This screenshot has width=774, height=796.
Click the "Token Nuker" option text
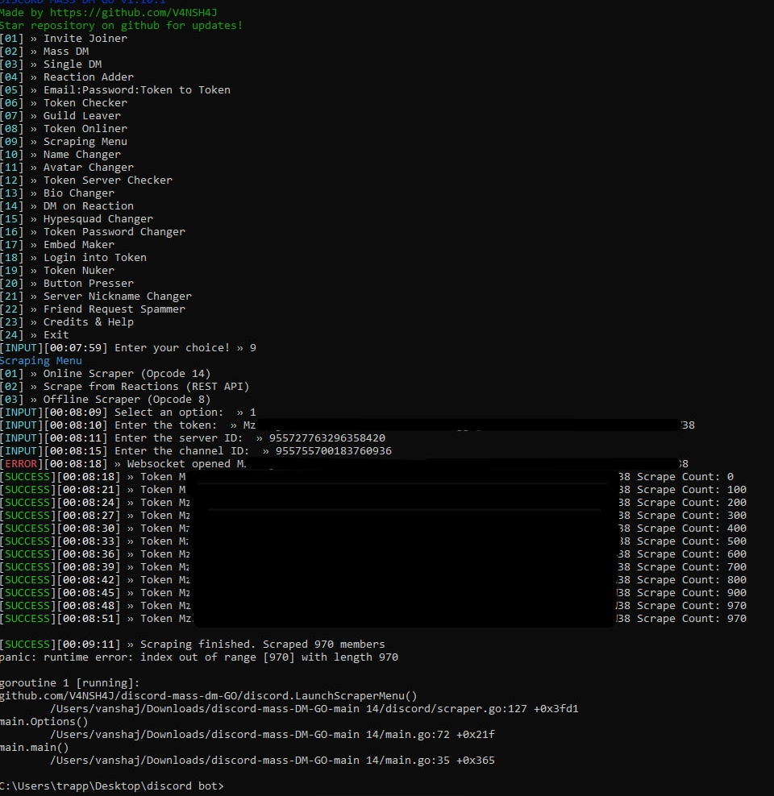(79, 270)
